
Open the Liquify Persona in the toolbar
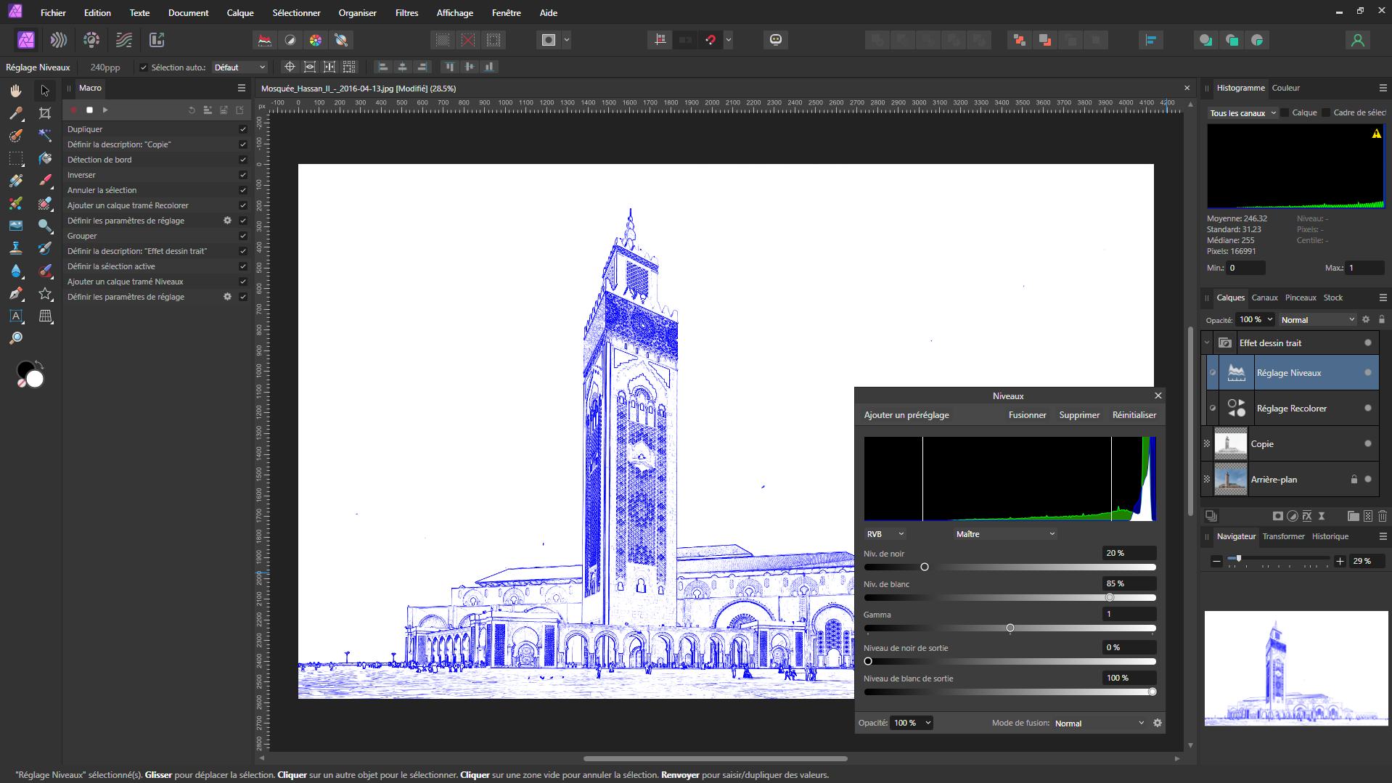point(59,40)
